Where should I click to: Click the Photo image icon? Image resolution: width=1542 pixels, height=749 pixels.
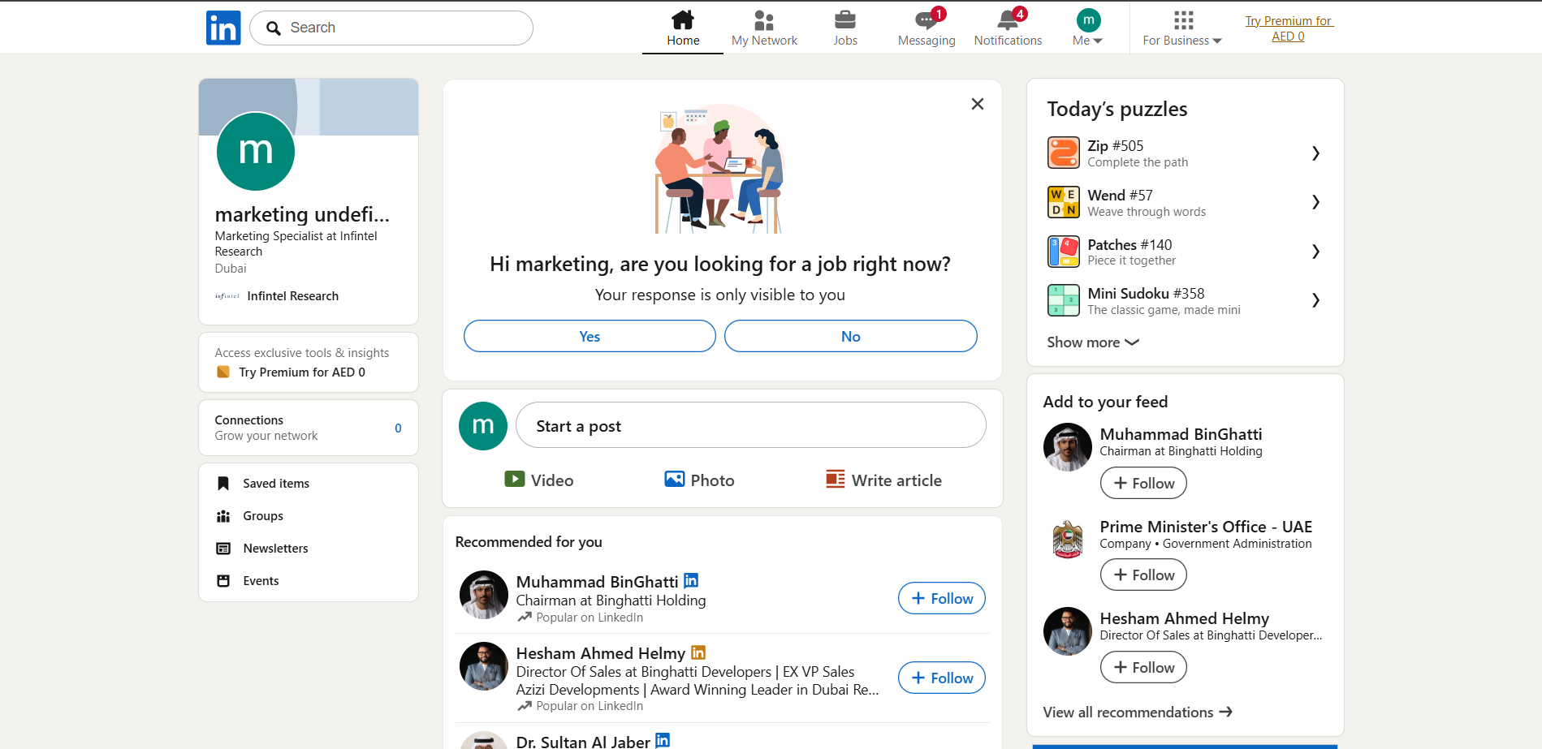tap(675, 479)
